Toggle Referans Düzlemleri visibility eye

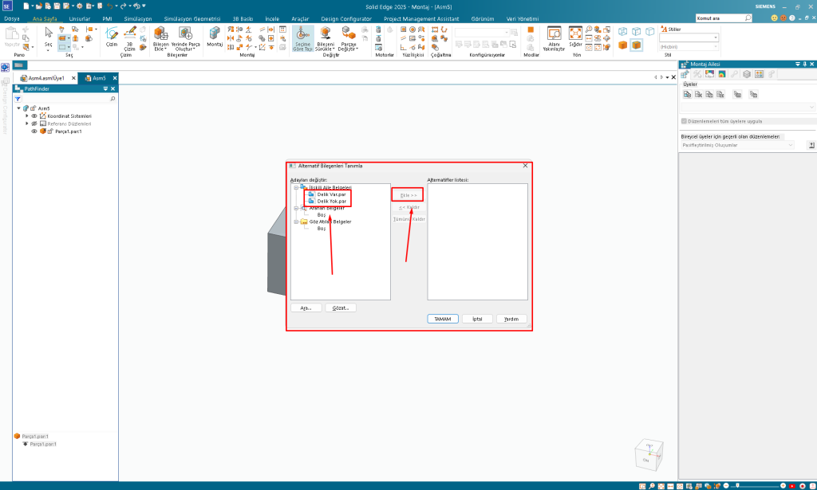(34, 123)
